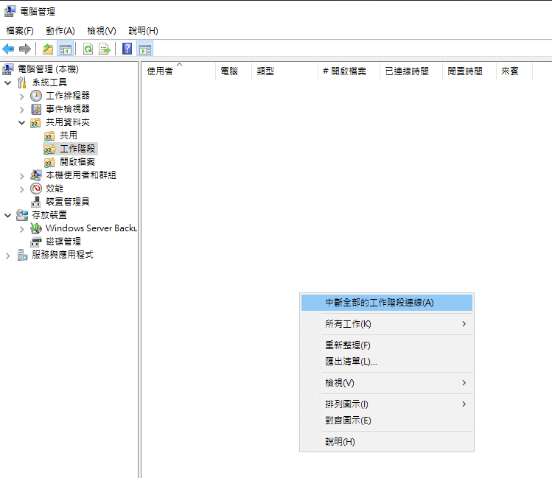
Task: Click the 共用資料夾 folder icon
Action: tap(35, 123)
